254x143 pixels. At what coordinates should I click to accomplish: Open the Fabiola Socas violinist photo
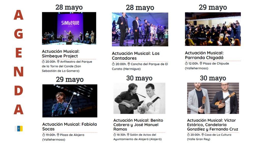[70, 101]
